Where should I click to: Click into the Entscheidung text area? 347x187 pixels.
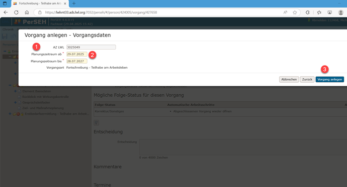tap(243, 147)
